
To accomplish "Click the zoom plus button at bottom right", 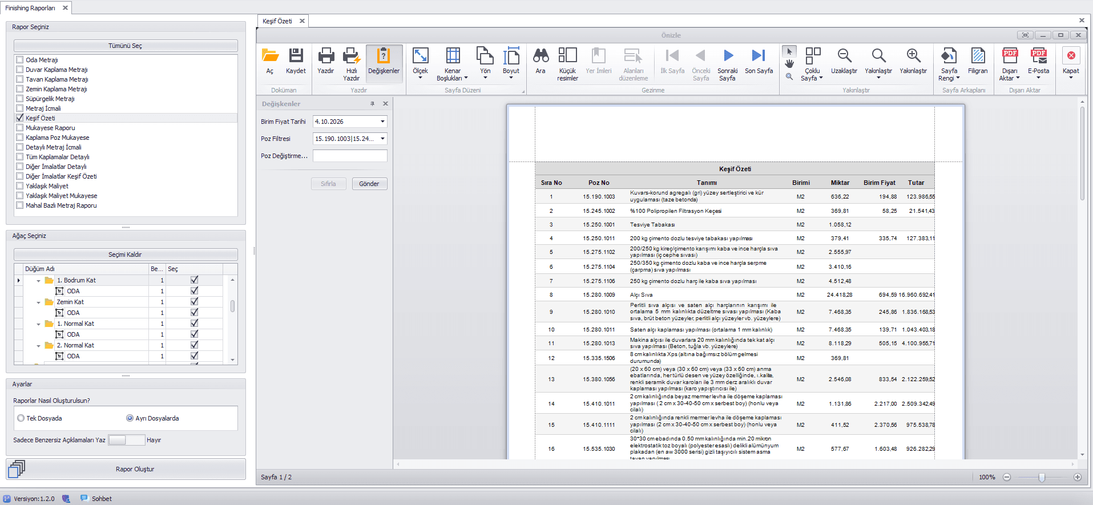I will coord(1078,477).
